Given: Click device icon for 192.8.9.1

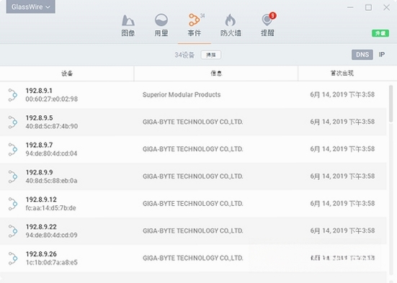Looking at the screenshot, I should (13, 95).
